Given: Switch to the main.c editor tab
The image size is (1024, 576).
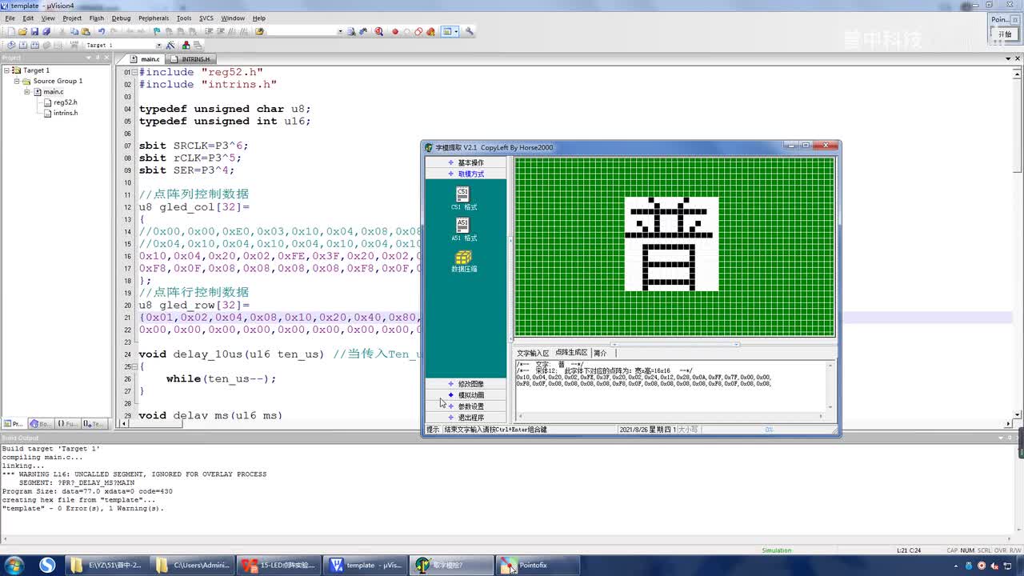Looking at the screenshot, I should [147, 59].
